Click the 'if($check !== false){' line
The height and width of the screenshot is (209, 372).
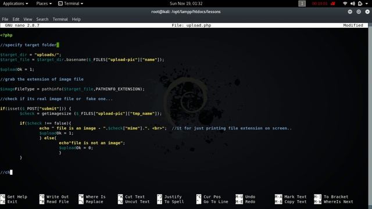pyautogui.click(x=45, y=123)
